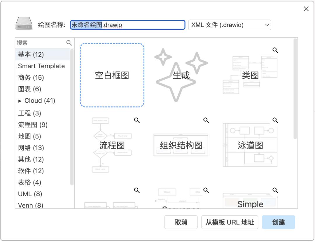Choose the 流程图 (9) category
Image resolution: width=315 pixels, height=242 pixels.
(x=42, y=125)
